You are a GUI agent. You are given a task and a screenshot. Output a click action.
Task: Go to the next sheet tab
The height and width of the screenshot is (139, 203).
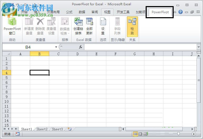click(x=12, y=129)
